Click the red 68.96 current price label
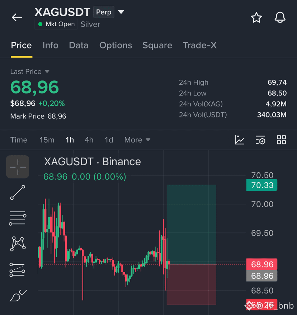This screenshot has width=297, height=315. 262,264
